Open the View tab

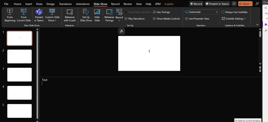tap(139, 4)
